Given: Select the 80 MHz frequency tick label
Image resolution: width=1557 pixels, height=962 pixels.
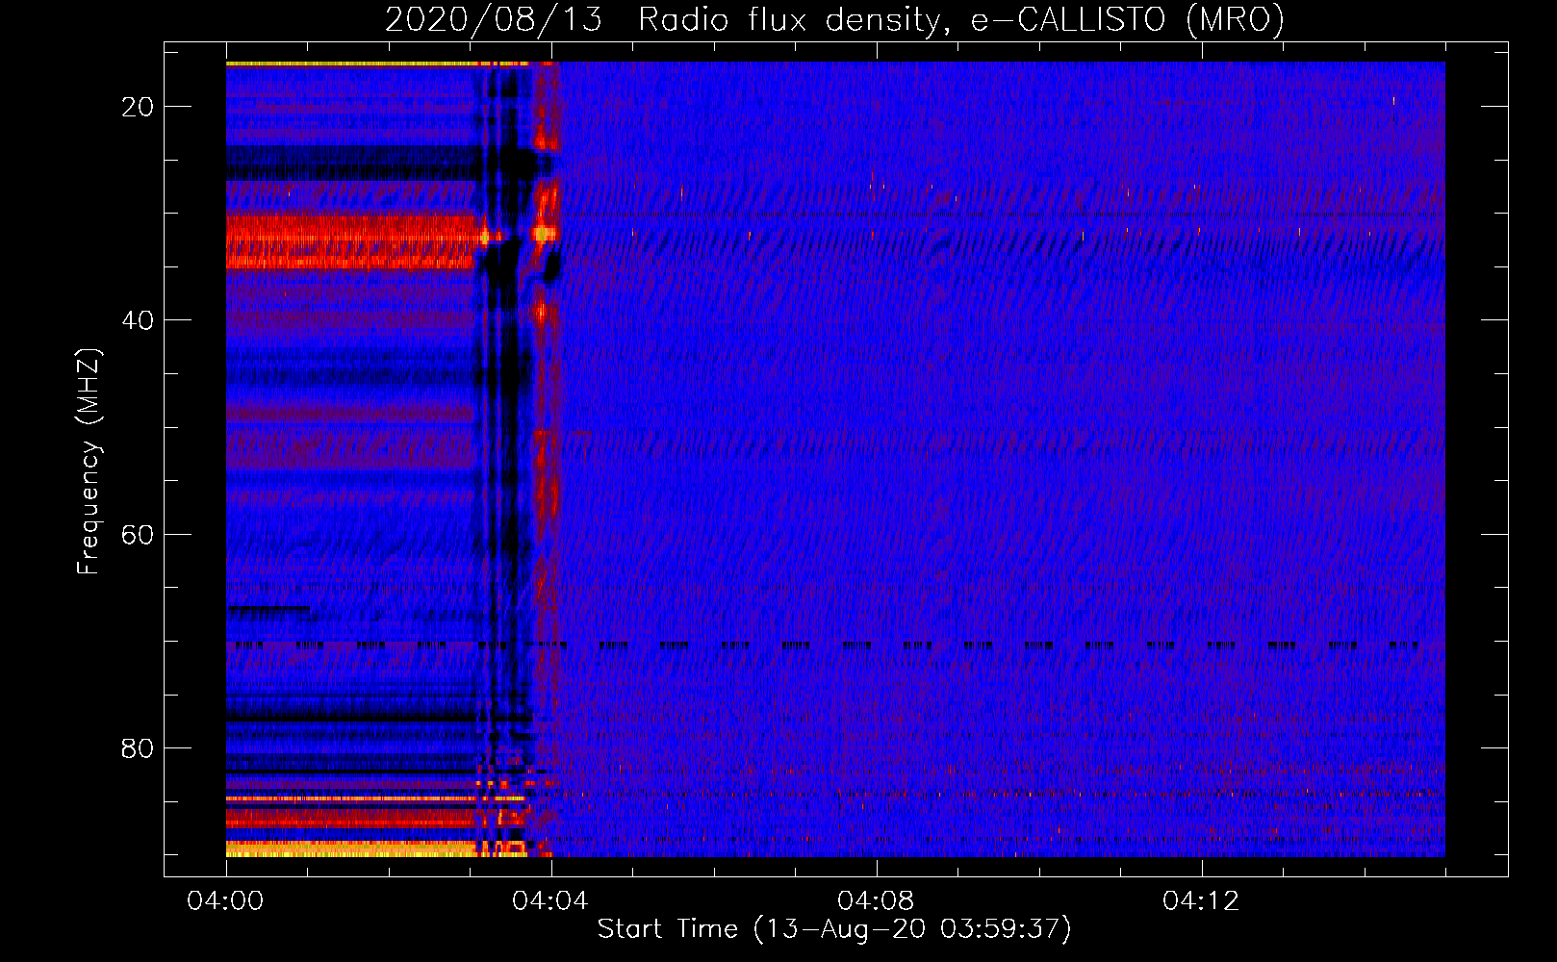Looking at the screenshot, I should (x=138, y=747).
